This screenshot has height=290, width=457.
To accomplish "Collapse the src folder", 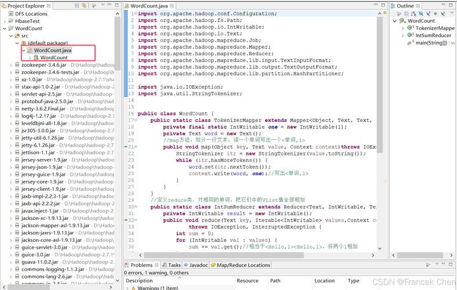I will pyautogui.click(x=10, y=35).
